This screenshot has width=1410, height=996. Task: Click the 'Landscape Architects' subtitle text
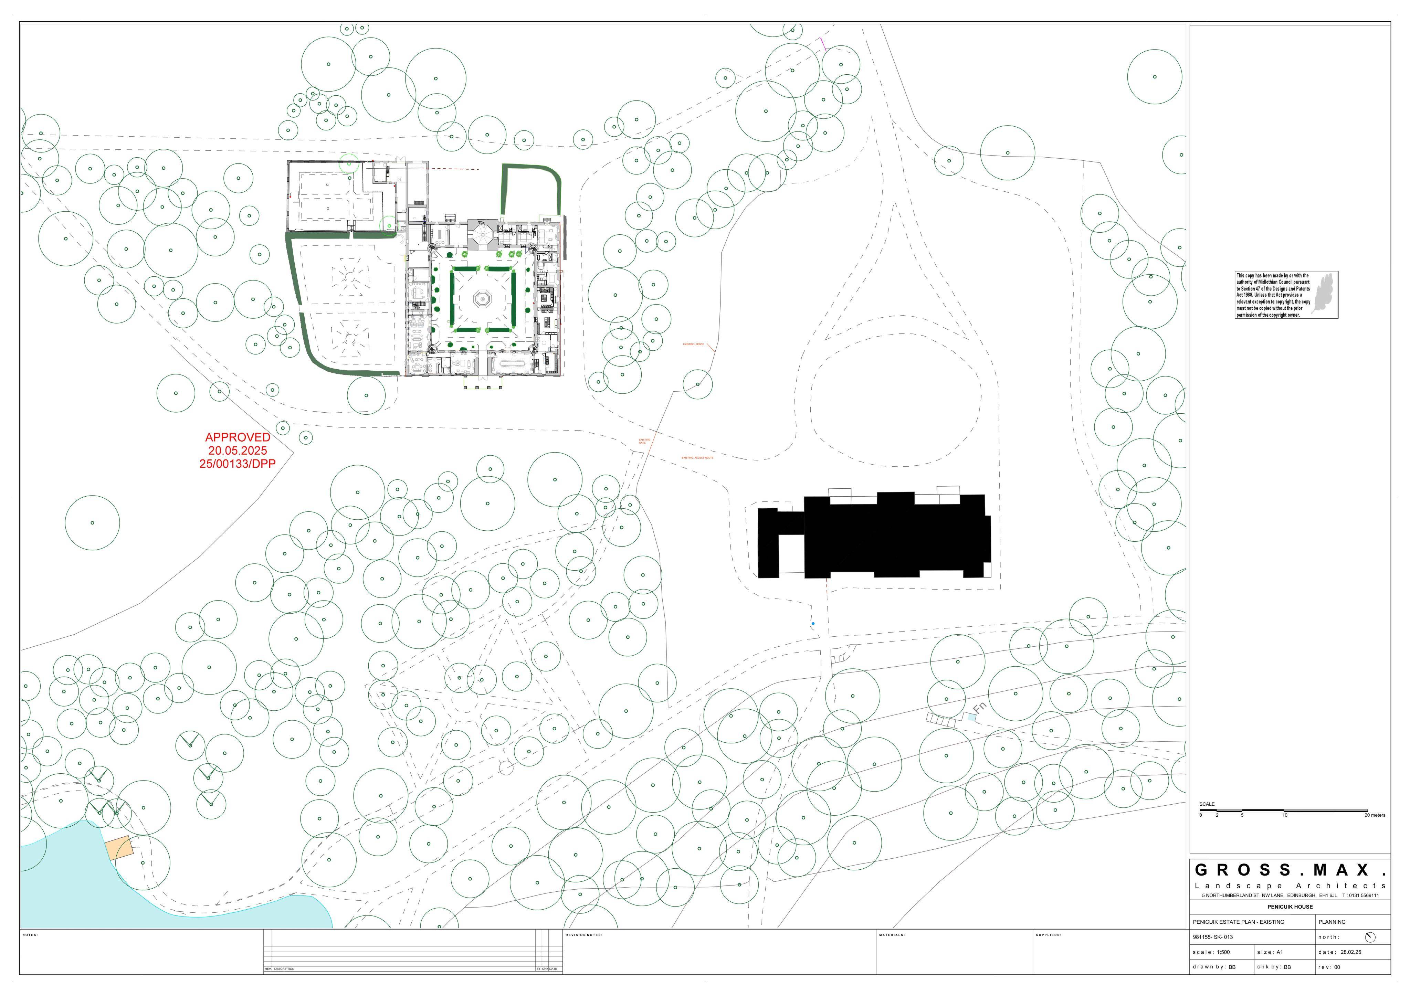[x=1290, y=886]
